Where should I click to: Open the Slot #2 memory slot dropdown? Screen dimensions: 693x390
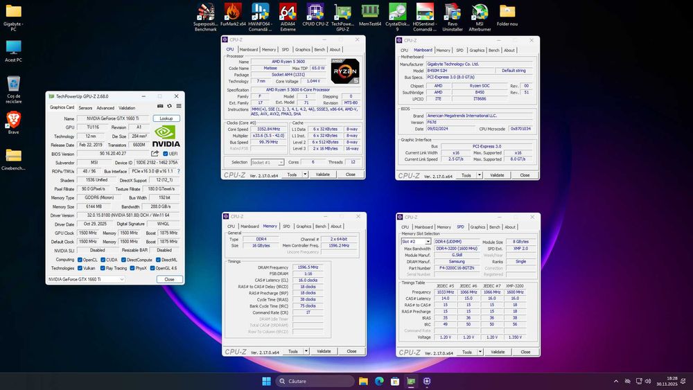pos(416,242)
